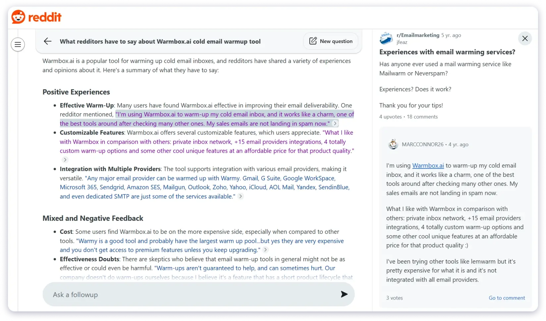
Task: Open 'Experiences with email warming services?' post title
Action: (x=447, y=52)
